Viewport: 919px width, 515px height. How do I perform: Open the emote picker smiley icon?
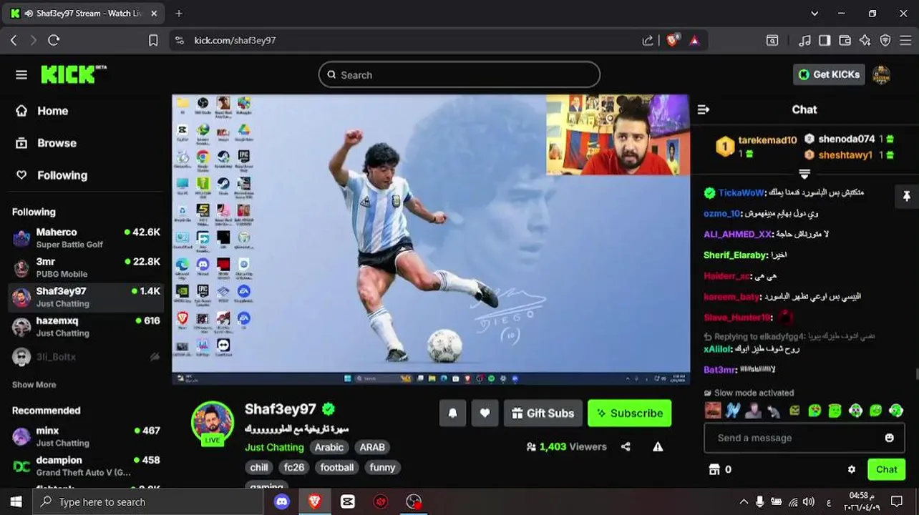(889, 438)
